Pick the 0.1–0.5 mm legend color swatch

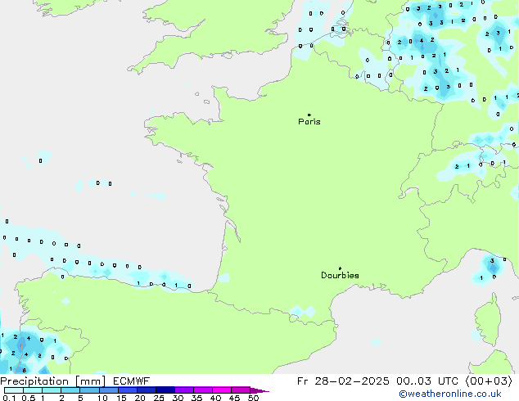click(14, 390)
